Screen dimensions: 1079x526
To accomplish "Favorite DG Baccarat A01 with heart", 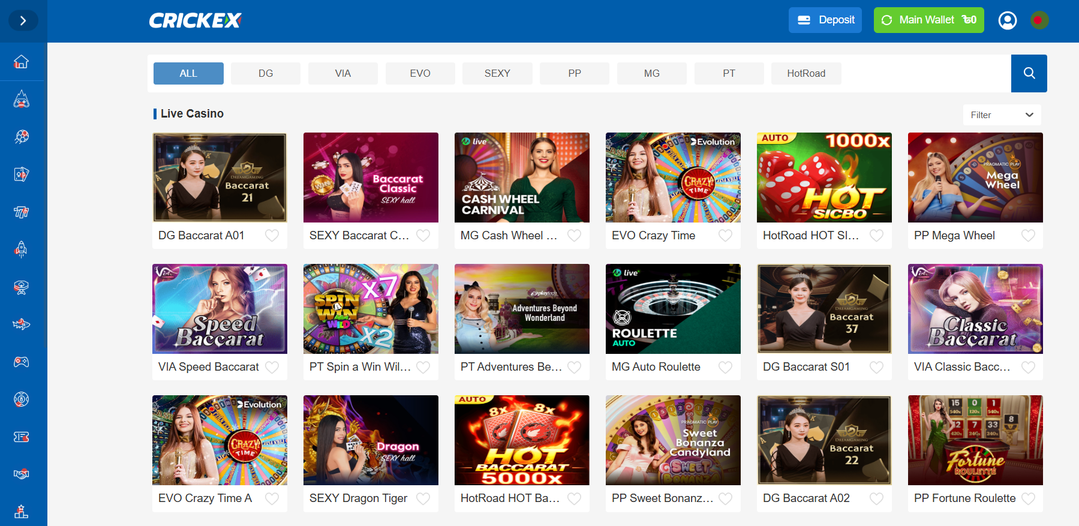I will point(272,236).
